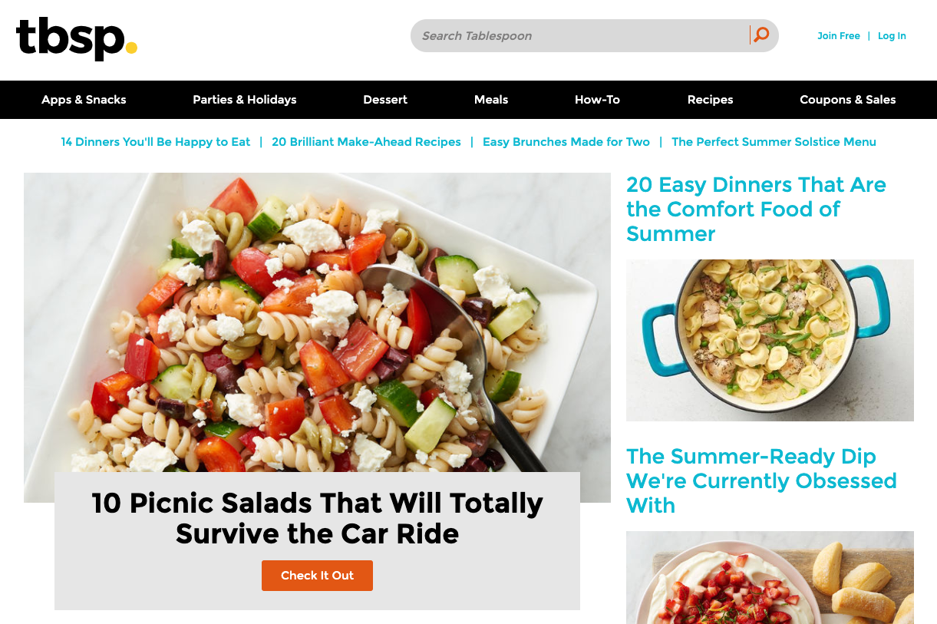Open the Log In link
Viewport: 937px width, 624px height.
coord(892,36)
